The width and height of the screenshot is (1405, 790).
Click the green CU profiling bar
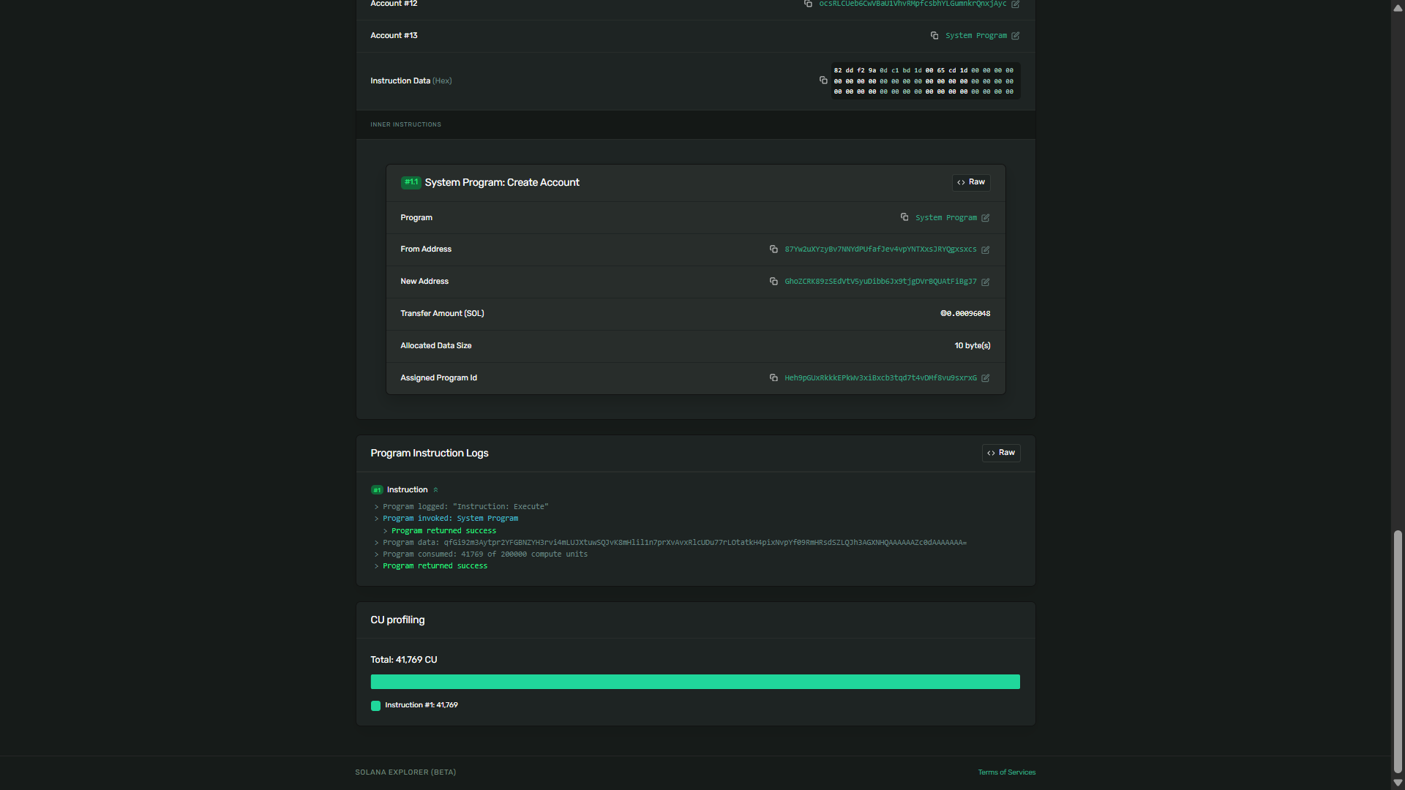pos(695,682)
